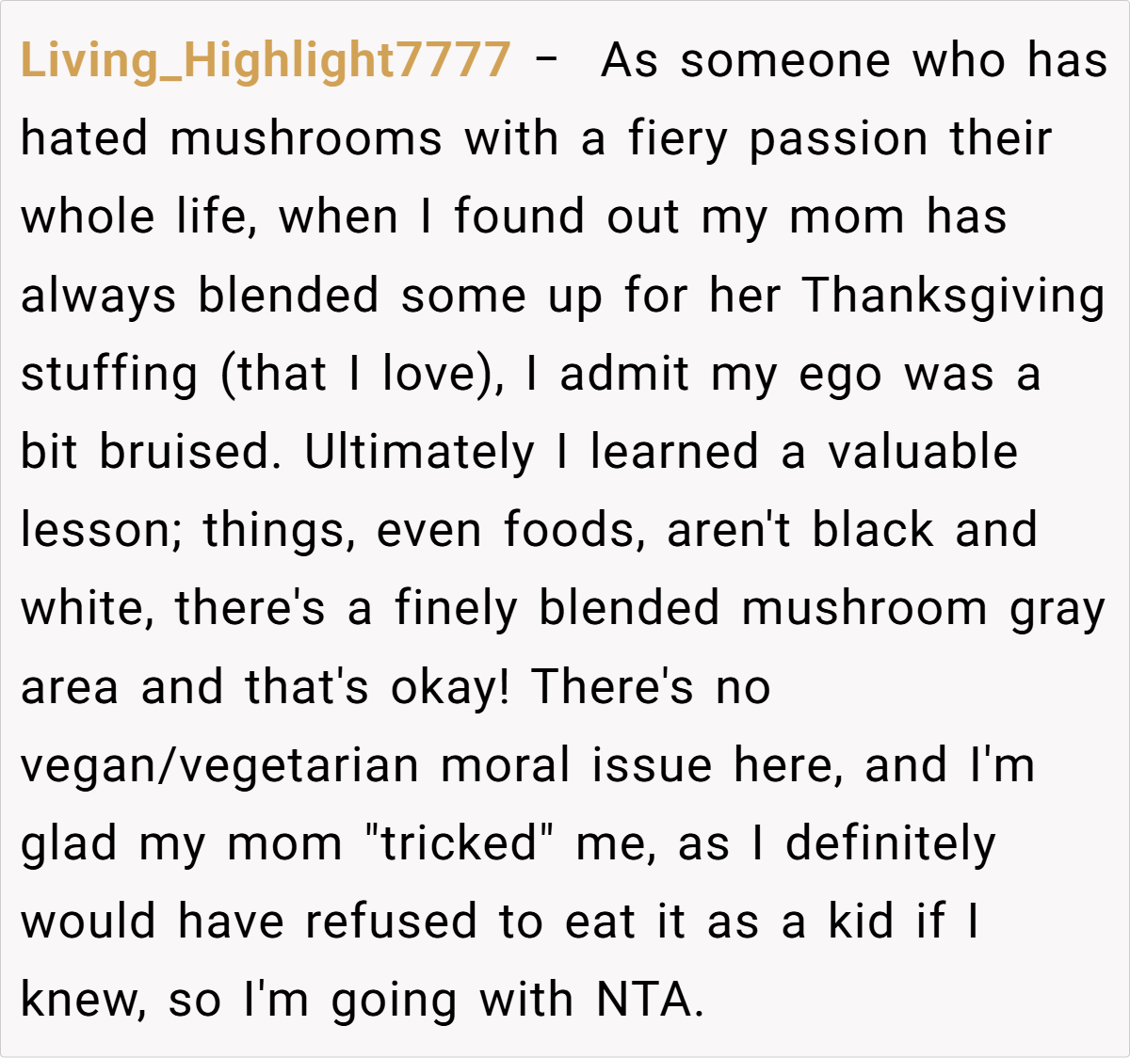Open the Living_Highlight7777 user profile link

(265, 60)
